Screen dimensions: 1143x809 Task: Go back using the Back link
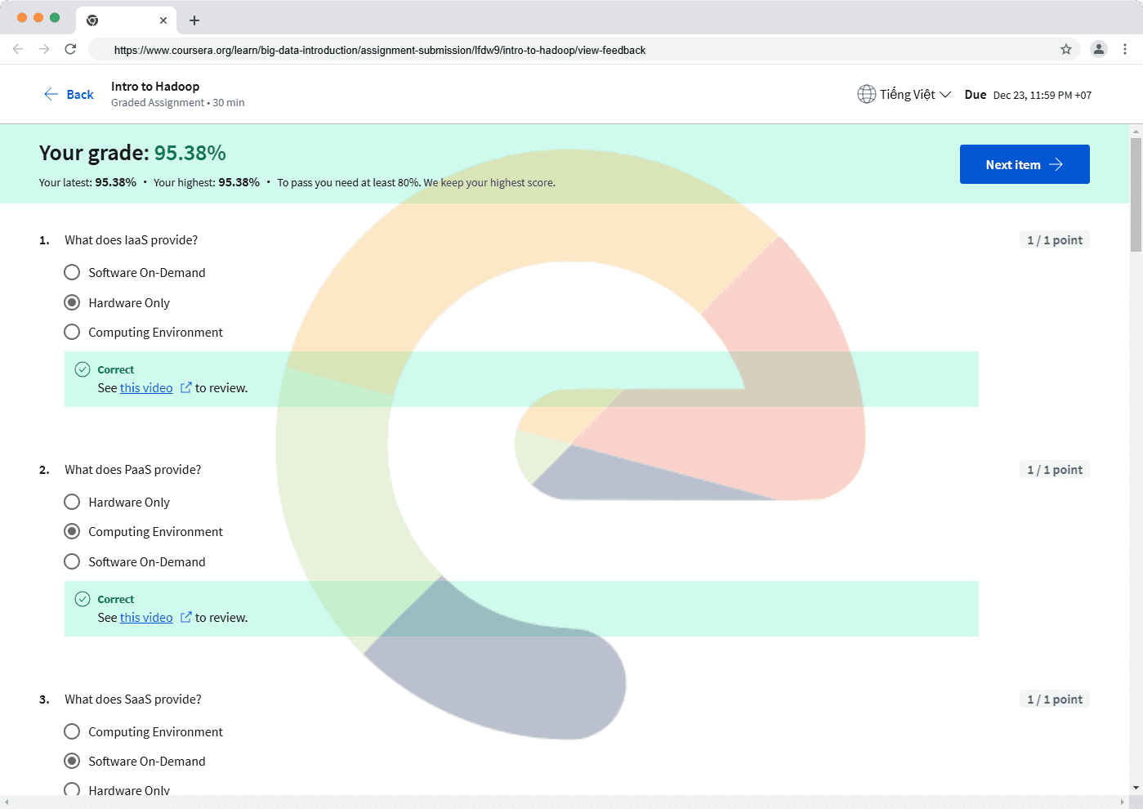pyautogui.click(x=69, y=95)
